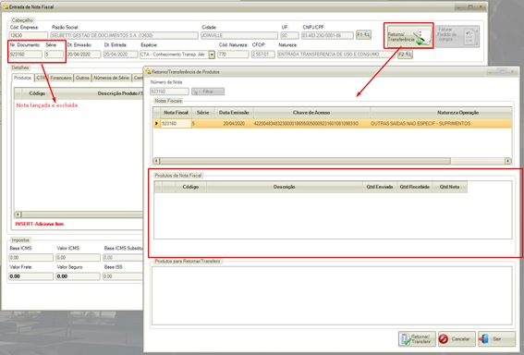Click the UF field showing SC
The width and height of the screenshot is (524, 355).
[x=289, y=35]
